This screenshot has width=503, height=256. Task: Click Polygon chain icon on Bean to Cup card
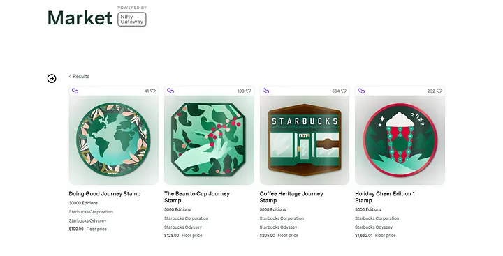[x=170, y=91]
